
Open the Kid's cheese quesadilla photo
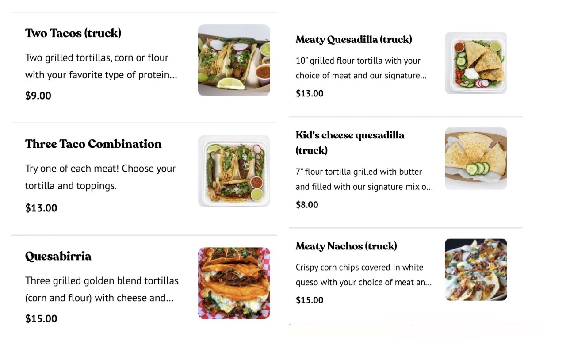(x=476, y=158)
